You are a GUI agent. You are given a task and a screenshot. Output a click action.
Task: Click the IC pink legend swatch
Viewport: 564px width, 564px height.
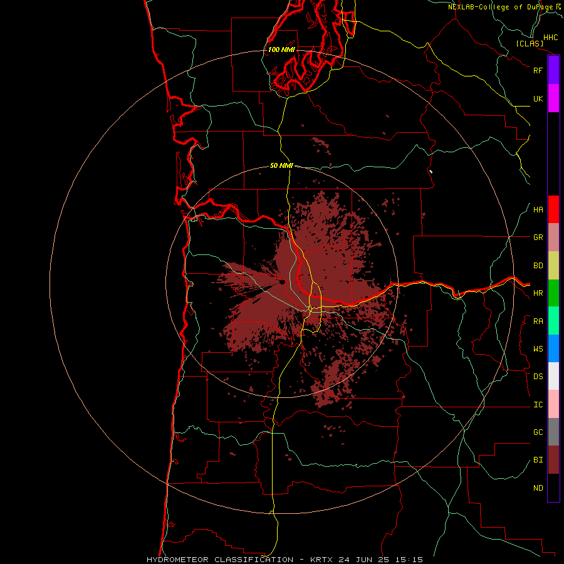pyautogui.click(x=553, y=404)
